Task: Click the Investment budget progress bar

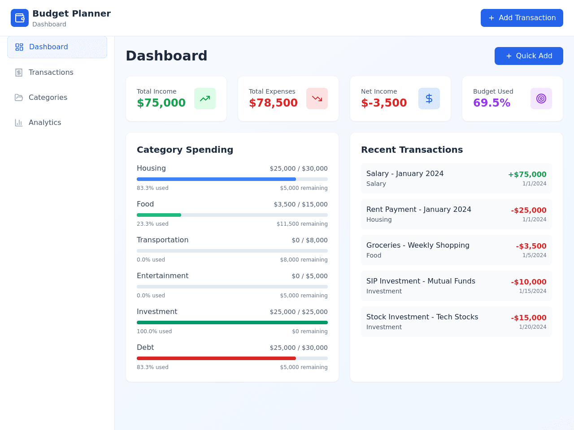Action: click(x=232, y=322)
